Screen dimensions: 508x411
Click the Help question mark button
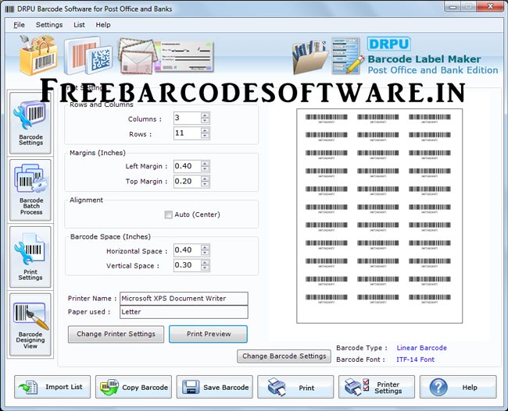[458, 387]
